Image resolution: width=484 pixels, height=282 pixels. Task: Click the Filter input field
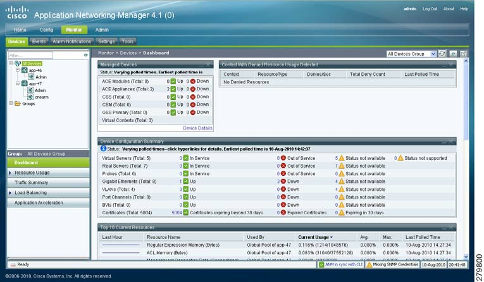coord(44,56)
